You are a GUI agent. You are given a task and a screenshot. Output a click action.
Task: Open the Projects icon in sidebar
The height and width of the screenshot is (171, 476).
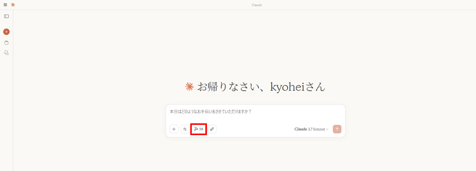(x=6, y=42)
